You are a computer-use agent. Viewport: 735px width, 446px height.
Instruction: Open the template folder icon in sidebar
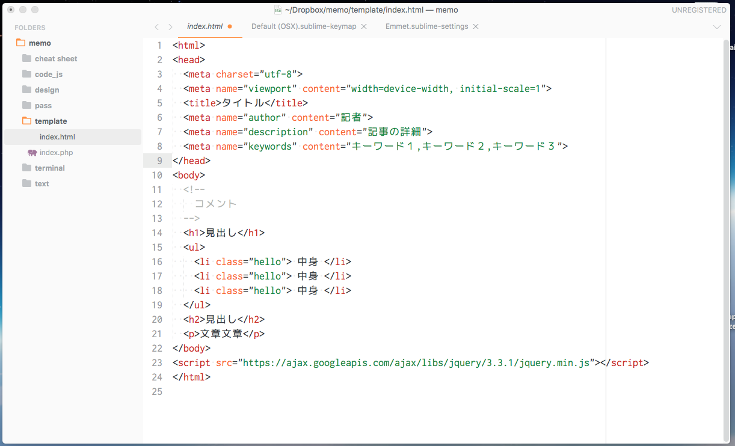click(x=26, y=121)
